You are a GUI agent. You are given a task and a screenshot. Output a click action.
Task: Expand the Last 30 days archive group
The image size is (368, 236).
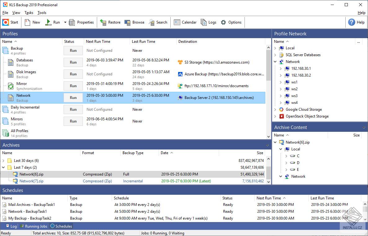point(3,161)
